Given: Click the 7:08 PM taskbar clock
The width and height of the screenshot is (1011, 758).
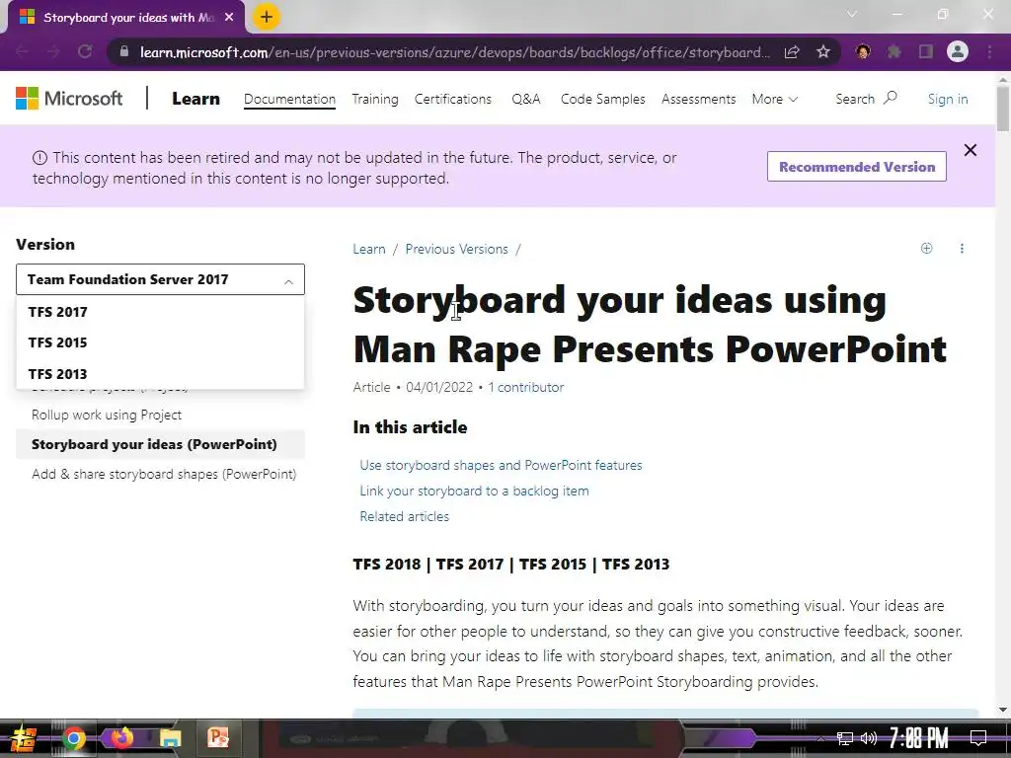Looking at the screenshot, I should [x=919, y=738].
